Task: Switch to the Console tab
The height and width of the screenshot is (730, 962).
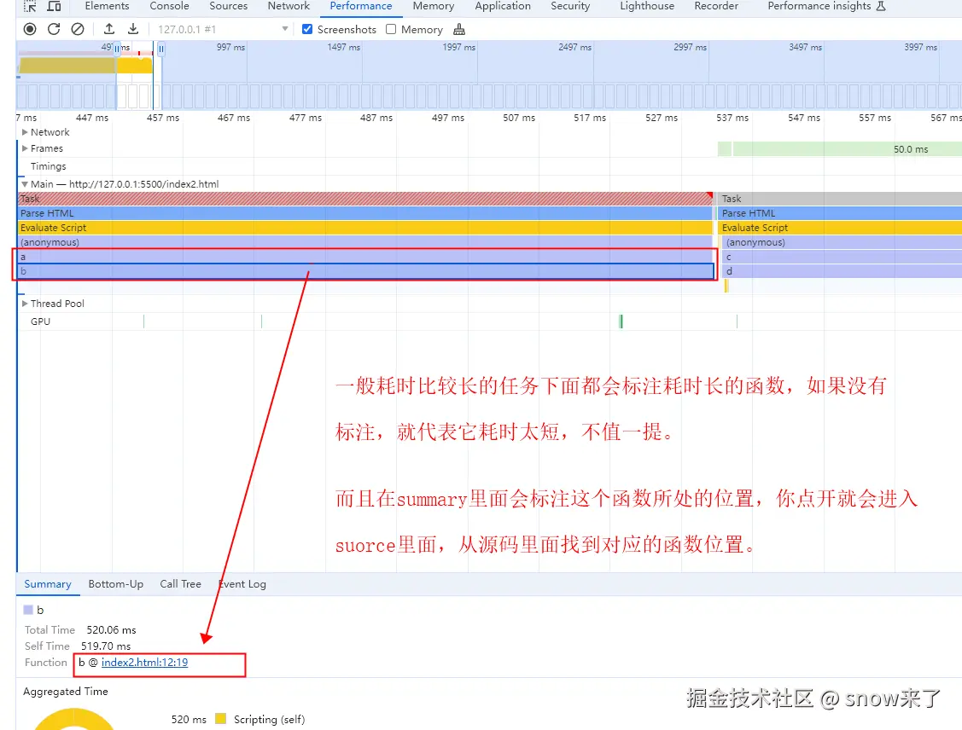Action: tap(169, 6)
